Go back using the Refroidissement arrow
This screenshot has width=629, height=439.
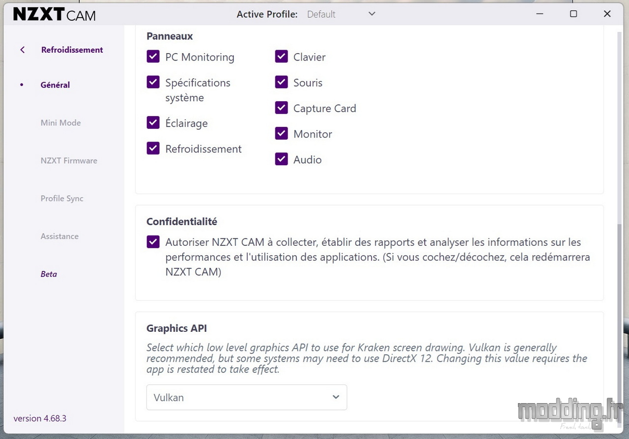click(x=22, y=50)
